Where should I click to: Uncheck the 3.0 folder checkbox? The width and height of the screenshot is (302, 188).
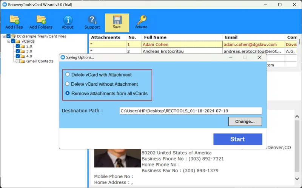click(x=18, y=51)
